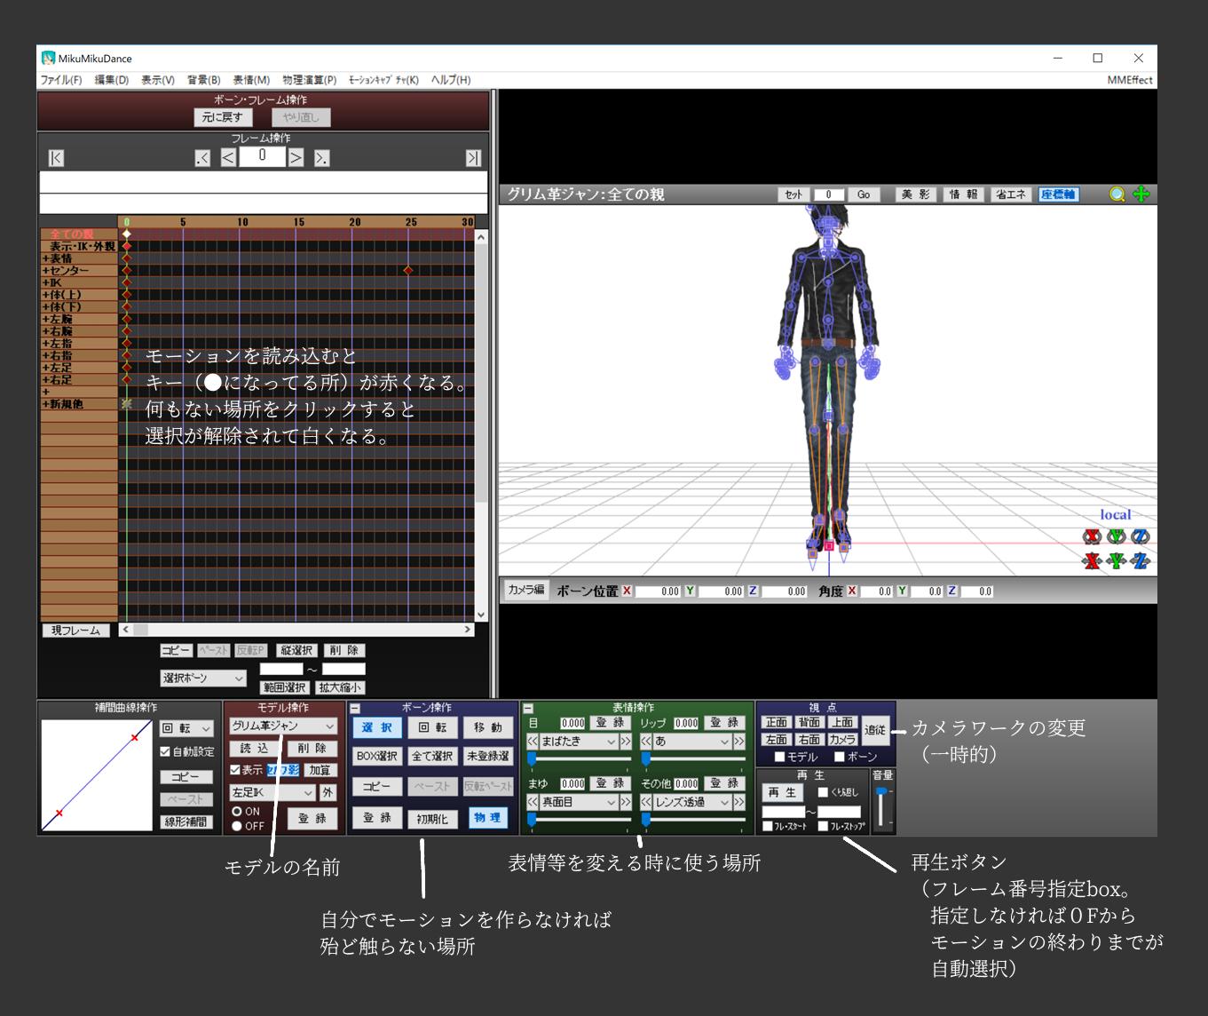Click the 追従 camera follow button

pyautogui.click(x=875, y=730)
